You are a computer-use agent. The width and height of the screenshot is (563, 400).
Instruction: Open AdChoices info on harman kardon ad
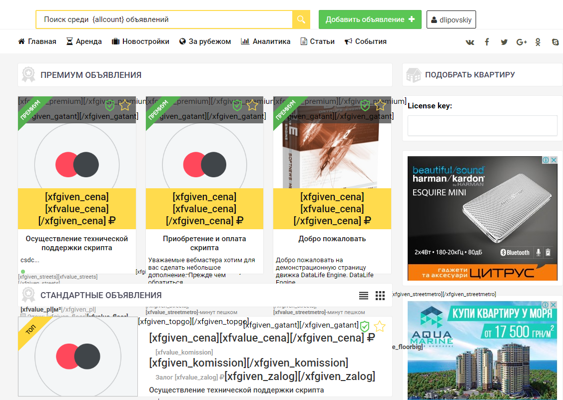pyautogui.click(x=546, y=160)
